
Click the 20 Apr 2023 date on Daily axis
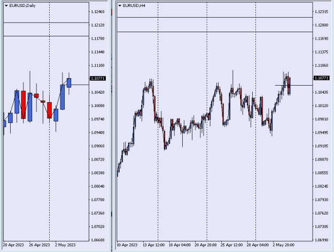coord(13,245)
